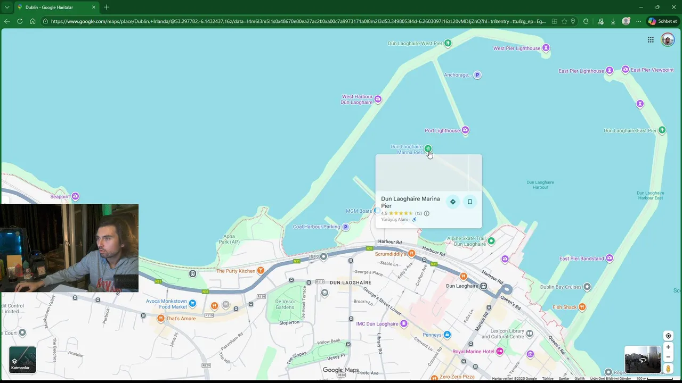This screenshot has width=682, height=383.
Task: Open Google apps grid
Action: (x=651, y=40)
